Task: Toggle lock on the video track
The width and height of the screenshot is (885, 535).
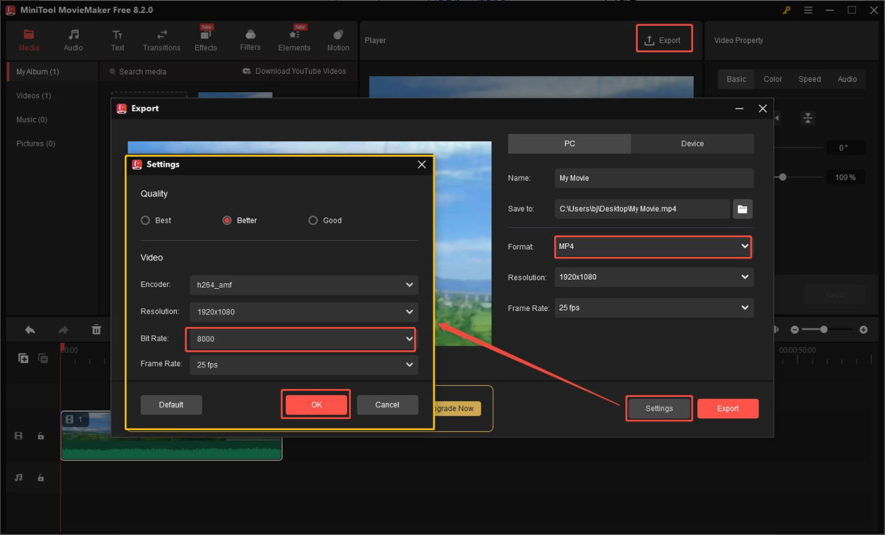Action: pyautogui.click(x=41, y=436)
